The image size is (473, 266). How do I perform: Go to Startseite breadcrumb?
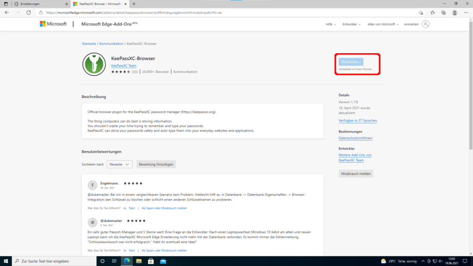click(x=89, y=44)
